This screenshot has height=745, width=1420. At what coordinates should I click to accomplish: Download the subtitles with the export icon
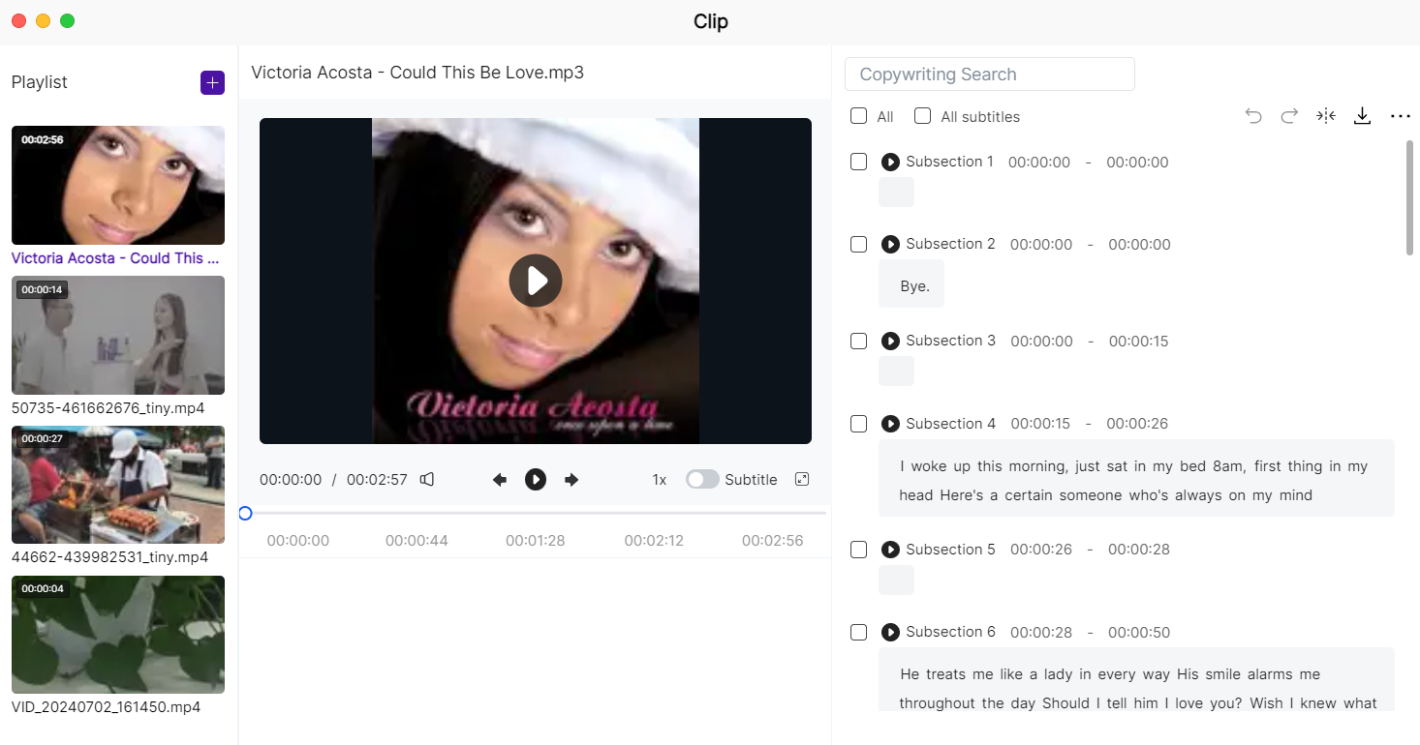(1362, 116)
